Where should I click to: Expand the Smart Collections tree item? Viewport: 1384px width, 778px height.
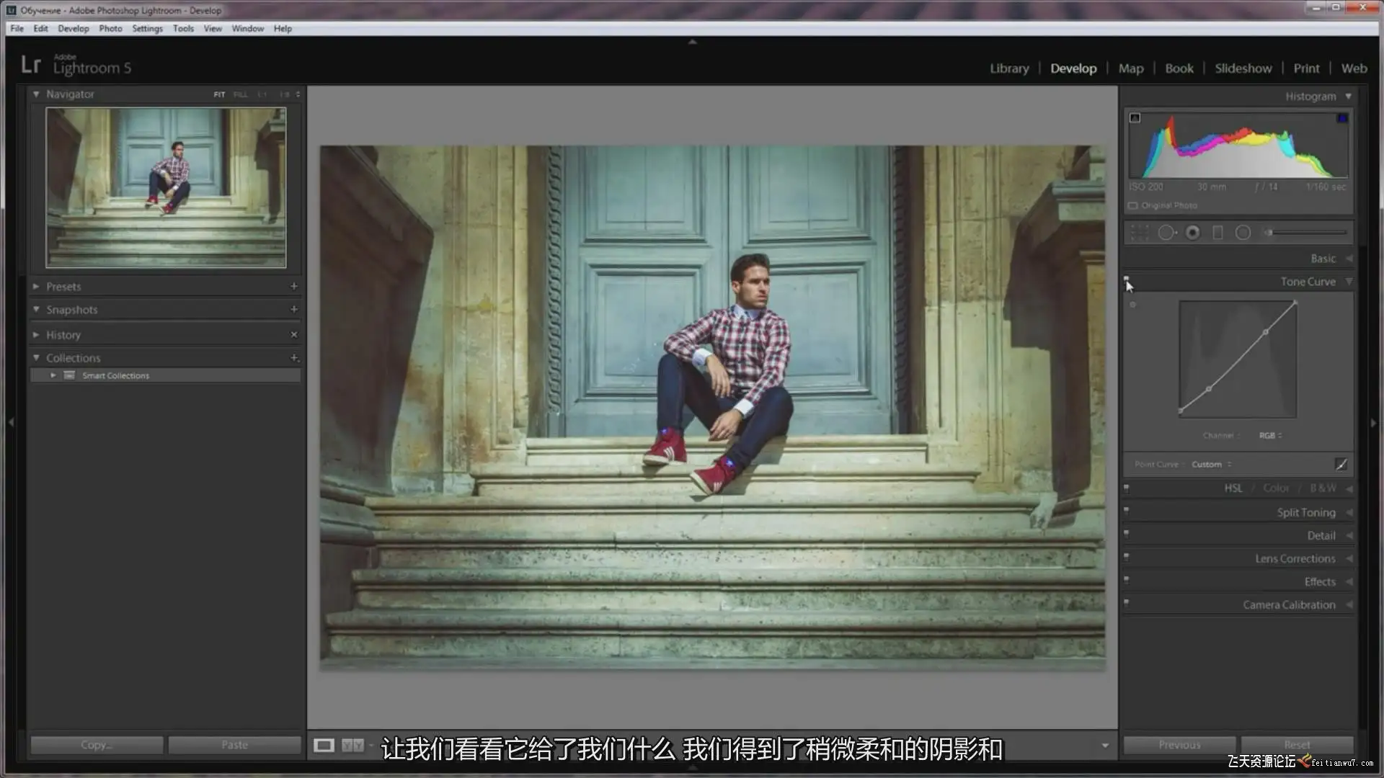(x=53, y=375)
